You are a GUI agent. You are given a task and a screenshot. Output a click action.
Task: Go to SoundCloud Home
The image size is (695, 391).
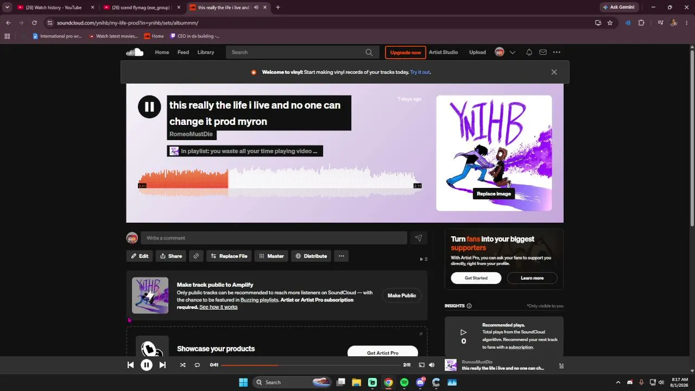[162, 52]
